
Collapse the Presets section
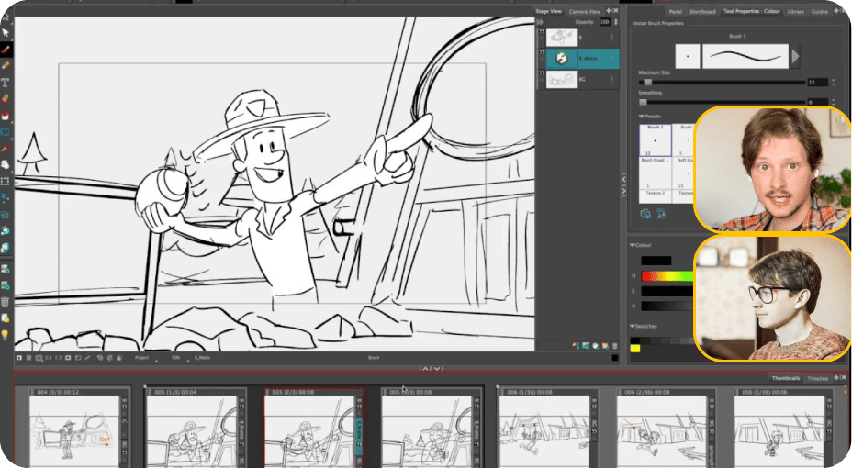642,117
